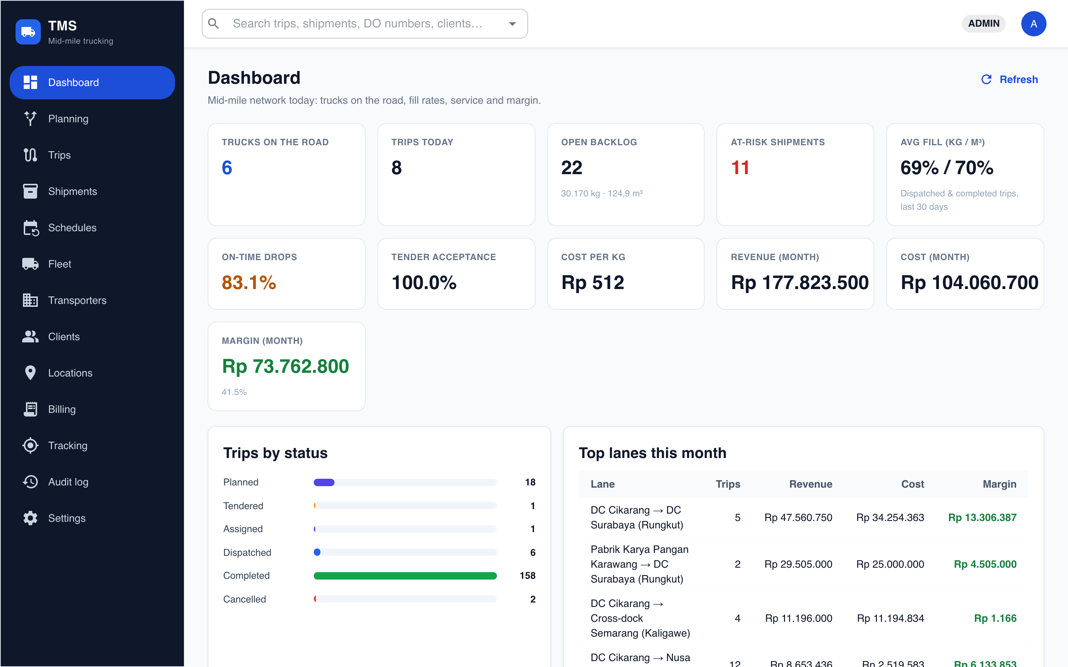This screenshot has width=1068, height=667.
Task: Select DC Cikarang → DC Surabaya lane row
Action: click(x=803, y=517)
